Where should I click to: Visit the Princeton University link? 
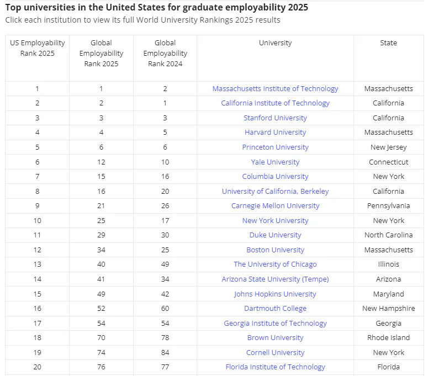275,147
